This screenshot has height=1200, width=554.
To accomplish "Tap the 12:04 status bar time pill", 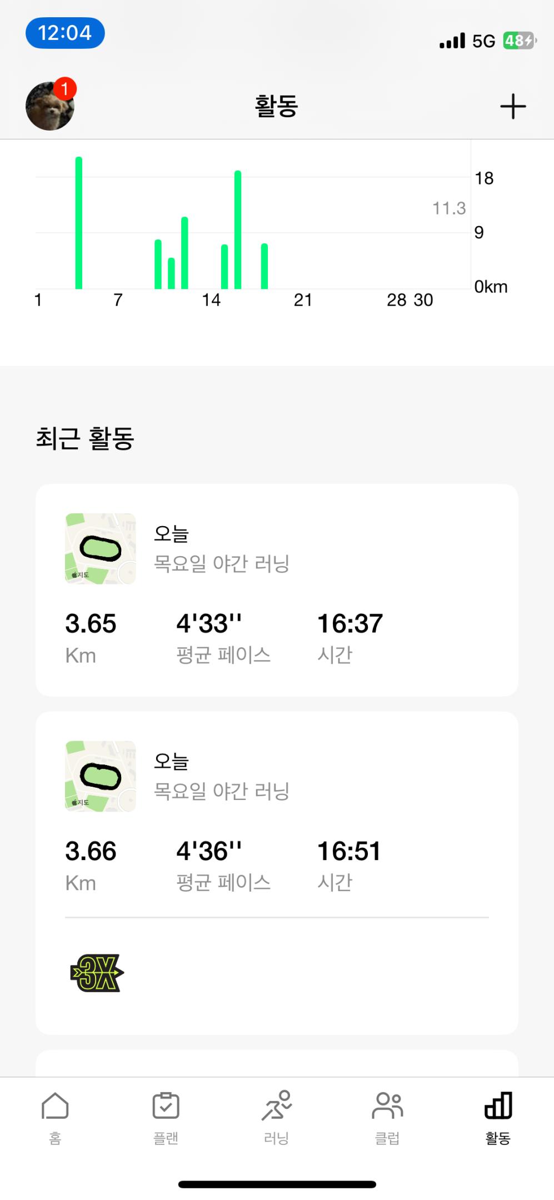I will [x=65, y=33].
